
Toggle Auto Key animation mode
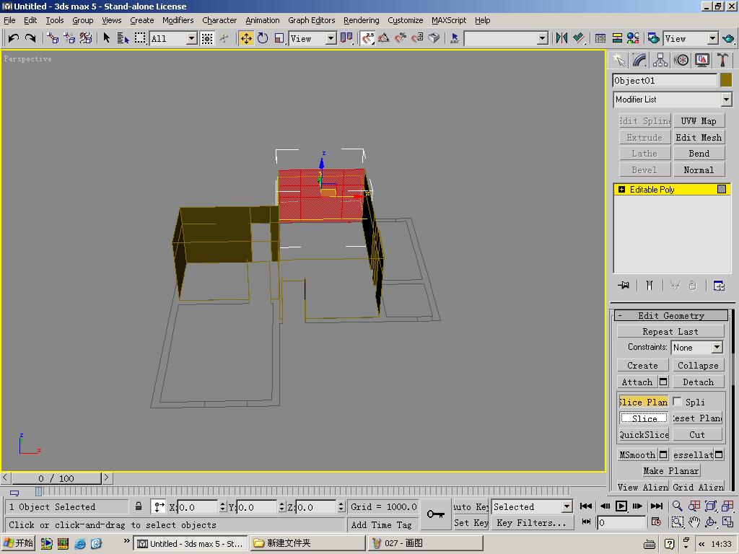pos(471,507)
